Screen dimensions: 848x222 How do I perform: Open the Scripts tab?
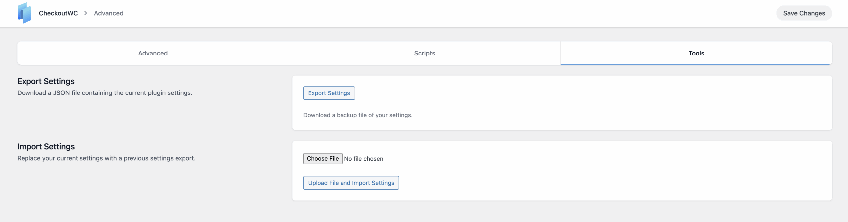point(424,53)
